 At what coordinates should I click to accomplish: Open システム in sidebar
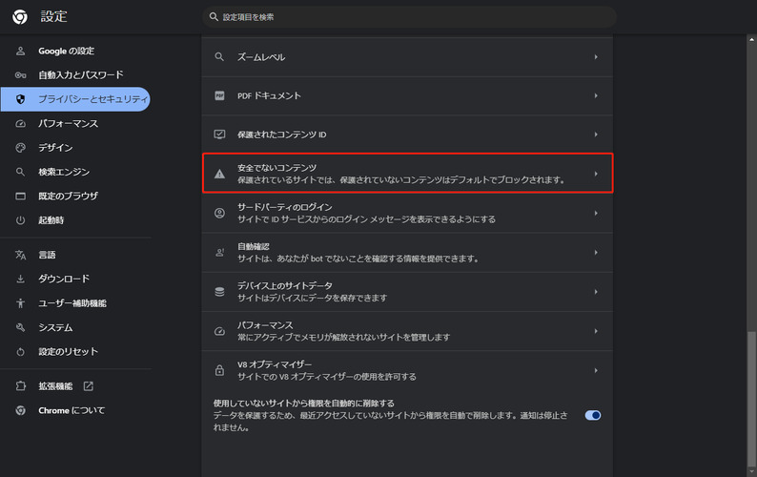coord(55,327)
